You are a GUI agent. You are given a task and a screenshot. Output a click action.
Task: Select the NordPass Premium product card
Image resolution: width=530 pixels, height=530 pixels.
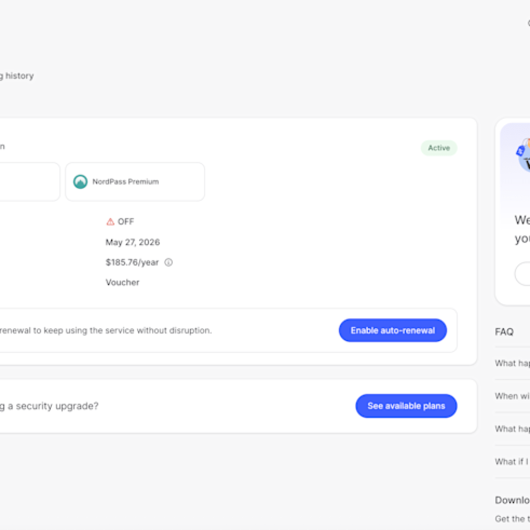(x=135, y=182)
